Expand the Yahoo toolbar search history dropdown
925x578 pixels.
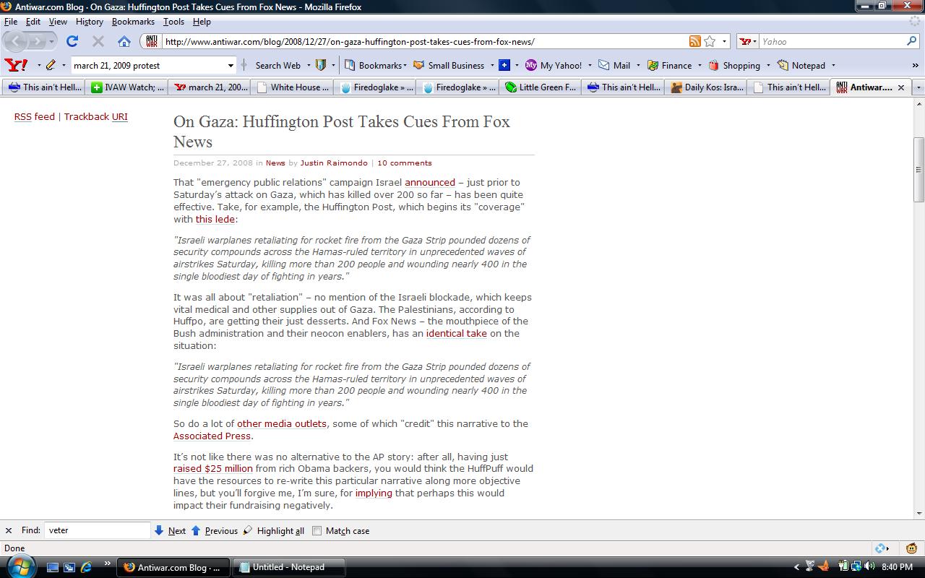(x=231, y=65)
